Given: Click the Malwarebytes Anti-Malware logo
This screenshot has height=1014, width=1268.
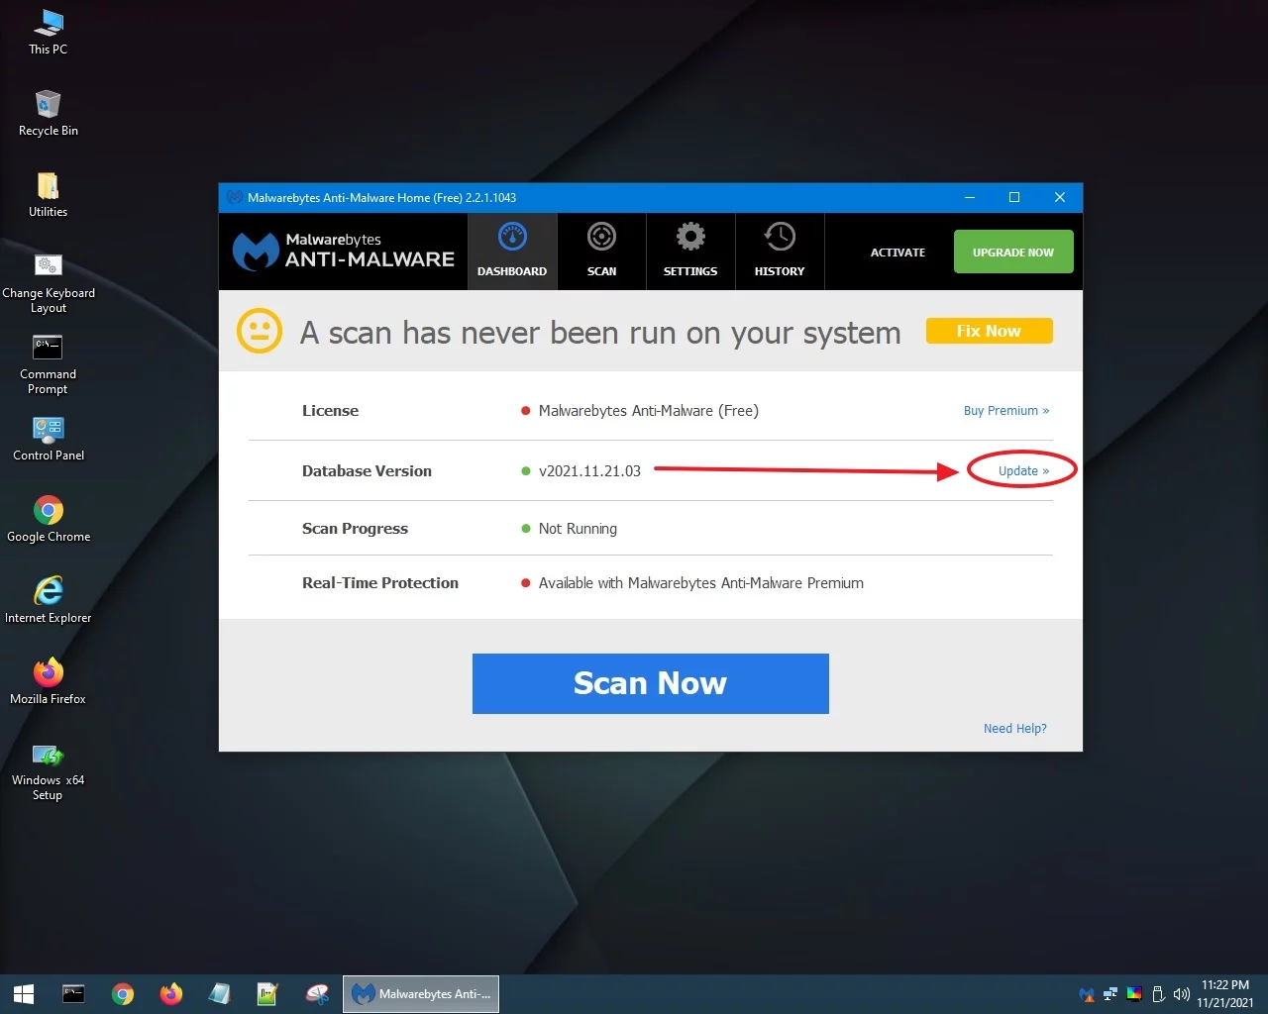Looking at the screenshot, I should click(344, 251).
